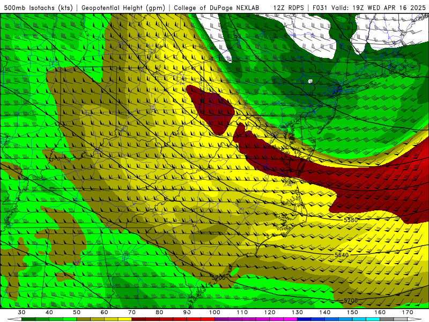The height and width of the screenshot is (322, 429).
Task: Click the 130 value on the color scale
Action: [298, 312]
